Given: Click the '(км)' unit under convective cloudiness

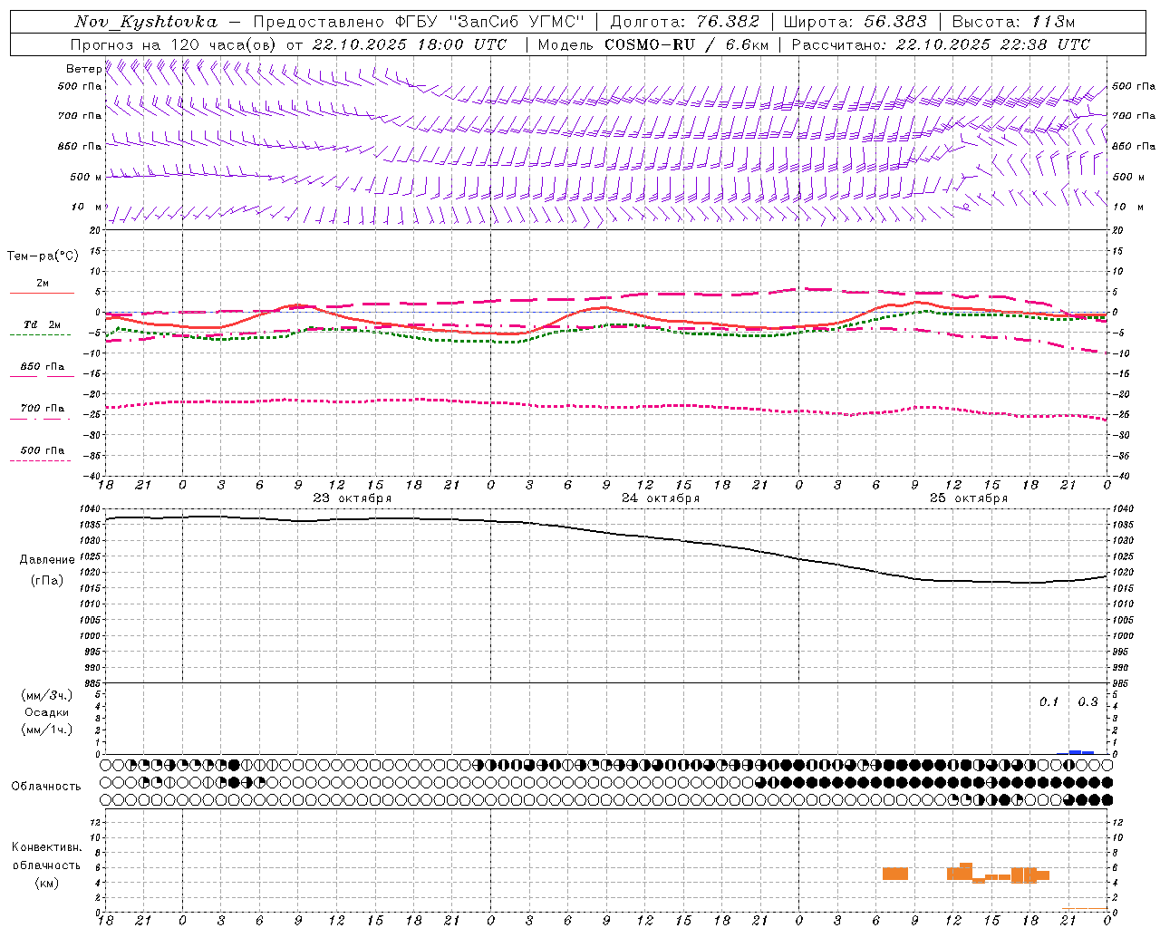Looking at the screenshot, I should [47, 883].
